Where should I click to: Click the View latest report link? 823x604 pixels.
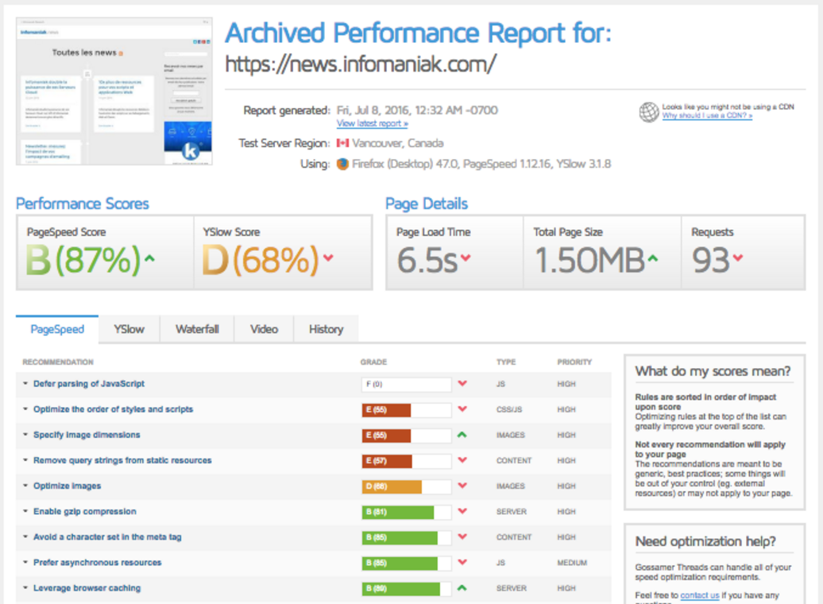pyautogui.click(x=372, y=123)
